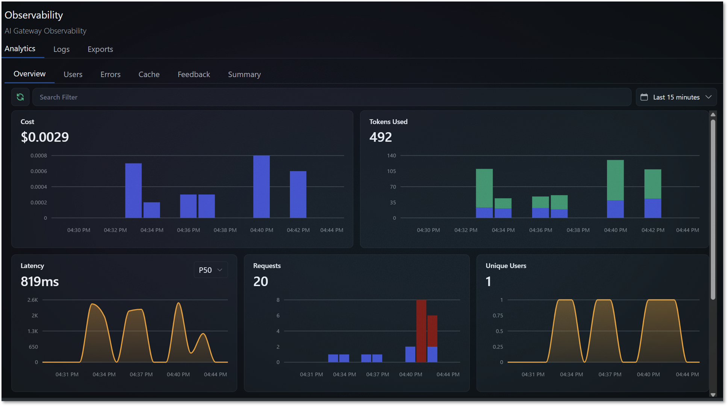The width and height of the screenshot is (728, 406).
Task: Click the Requests total value 20
Action: click(x=260, y=281)
